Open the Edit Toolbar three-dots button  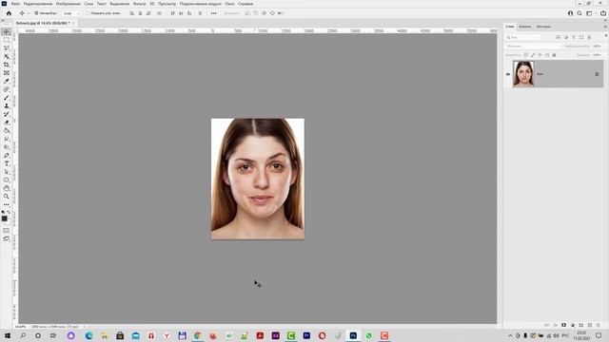(x=7, y=204)
